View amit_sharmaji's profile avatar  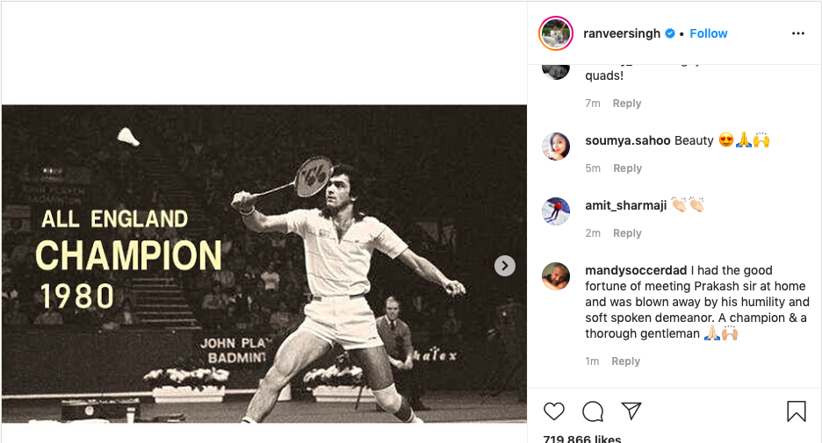click(x=556, y=211)
